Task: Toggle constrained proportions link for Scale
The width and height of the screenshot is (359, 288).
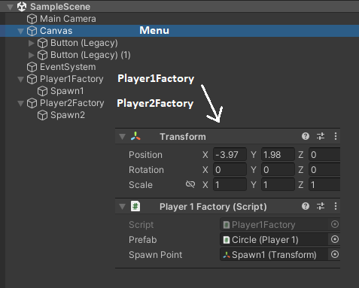Action: [x=190, y=184]
